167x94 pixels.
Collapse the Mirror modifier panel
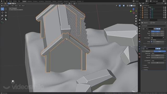point(142,29)
